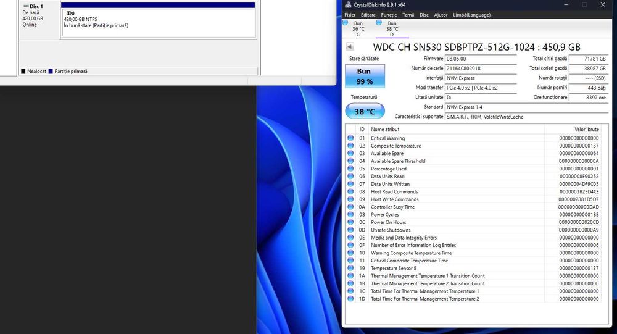Click the Total scrieri gazdă value 38987 GB
Image resolution: width=617 pixels, height=334 pixels.
(x=588, y=69)
